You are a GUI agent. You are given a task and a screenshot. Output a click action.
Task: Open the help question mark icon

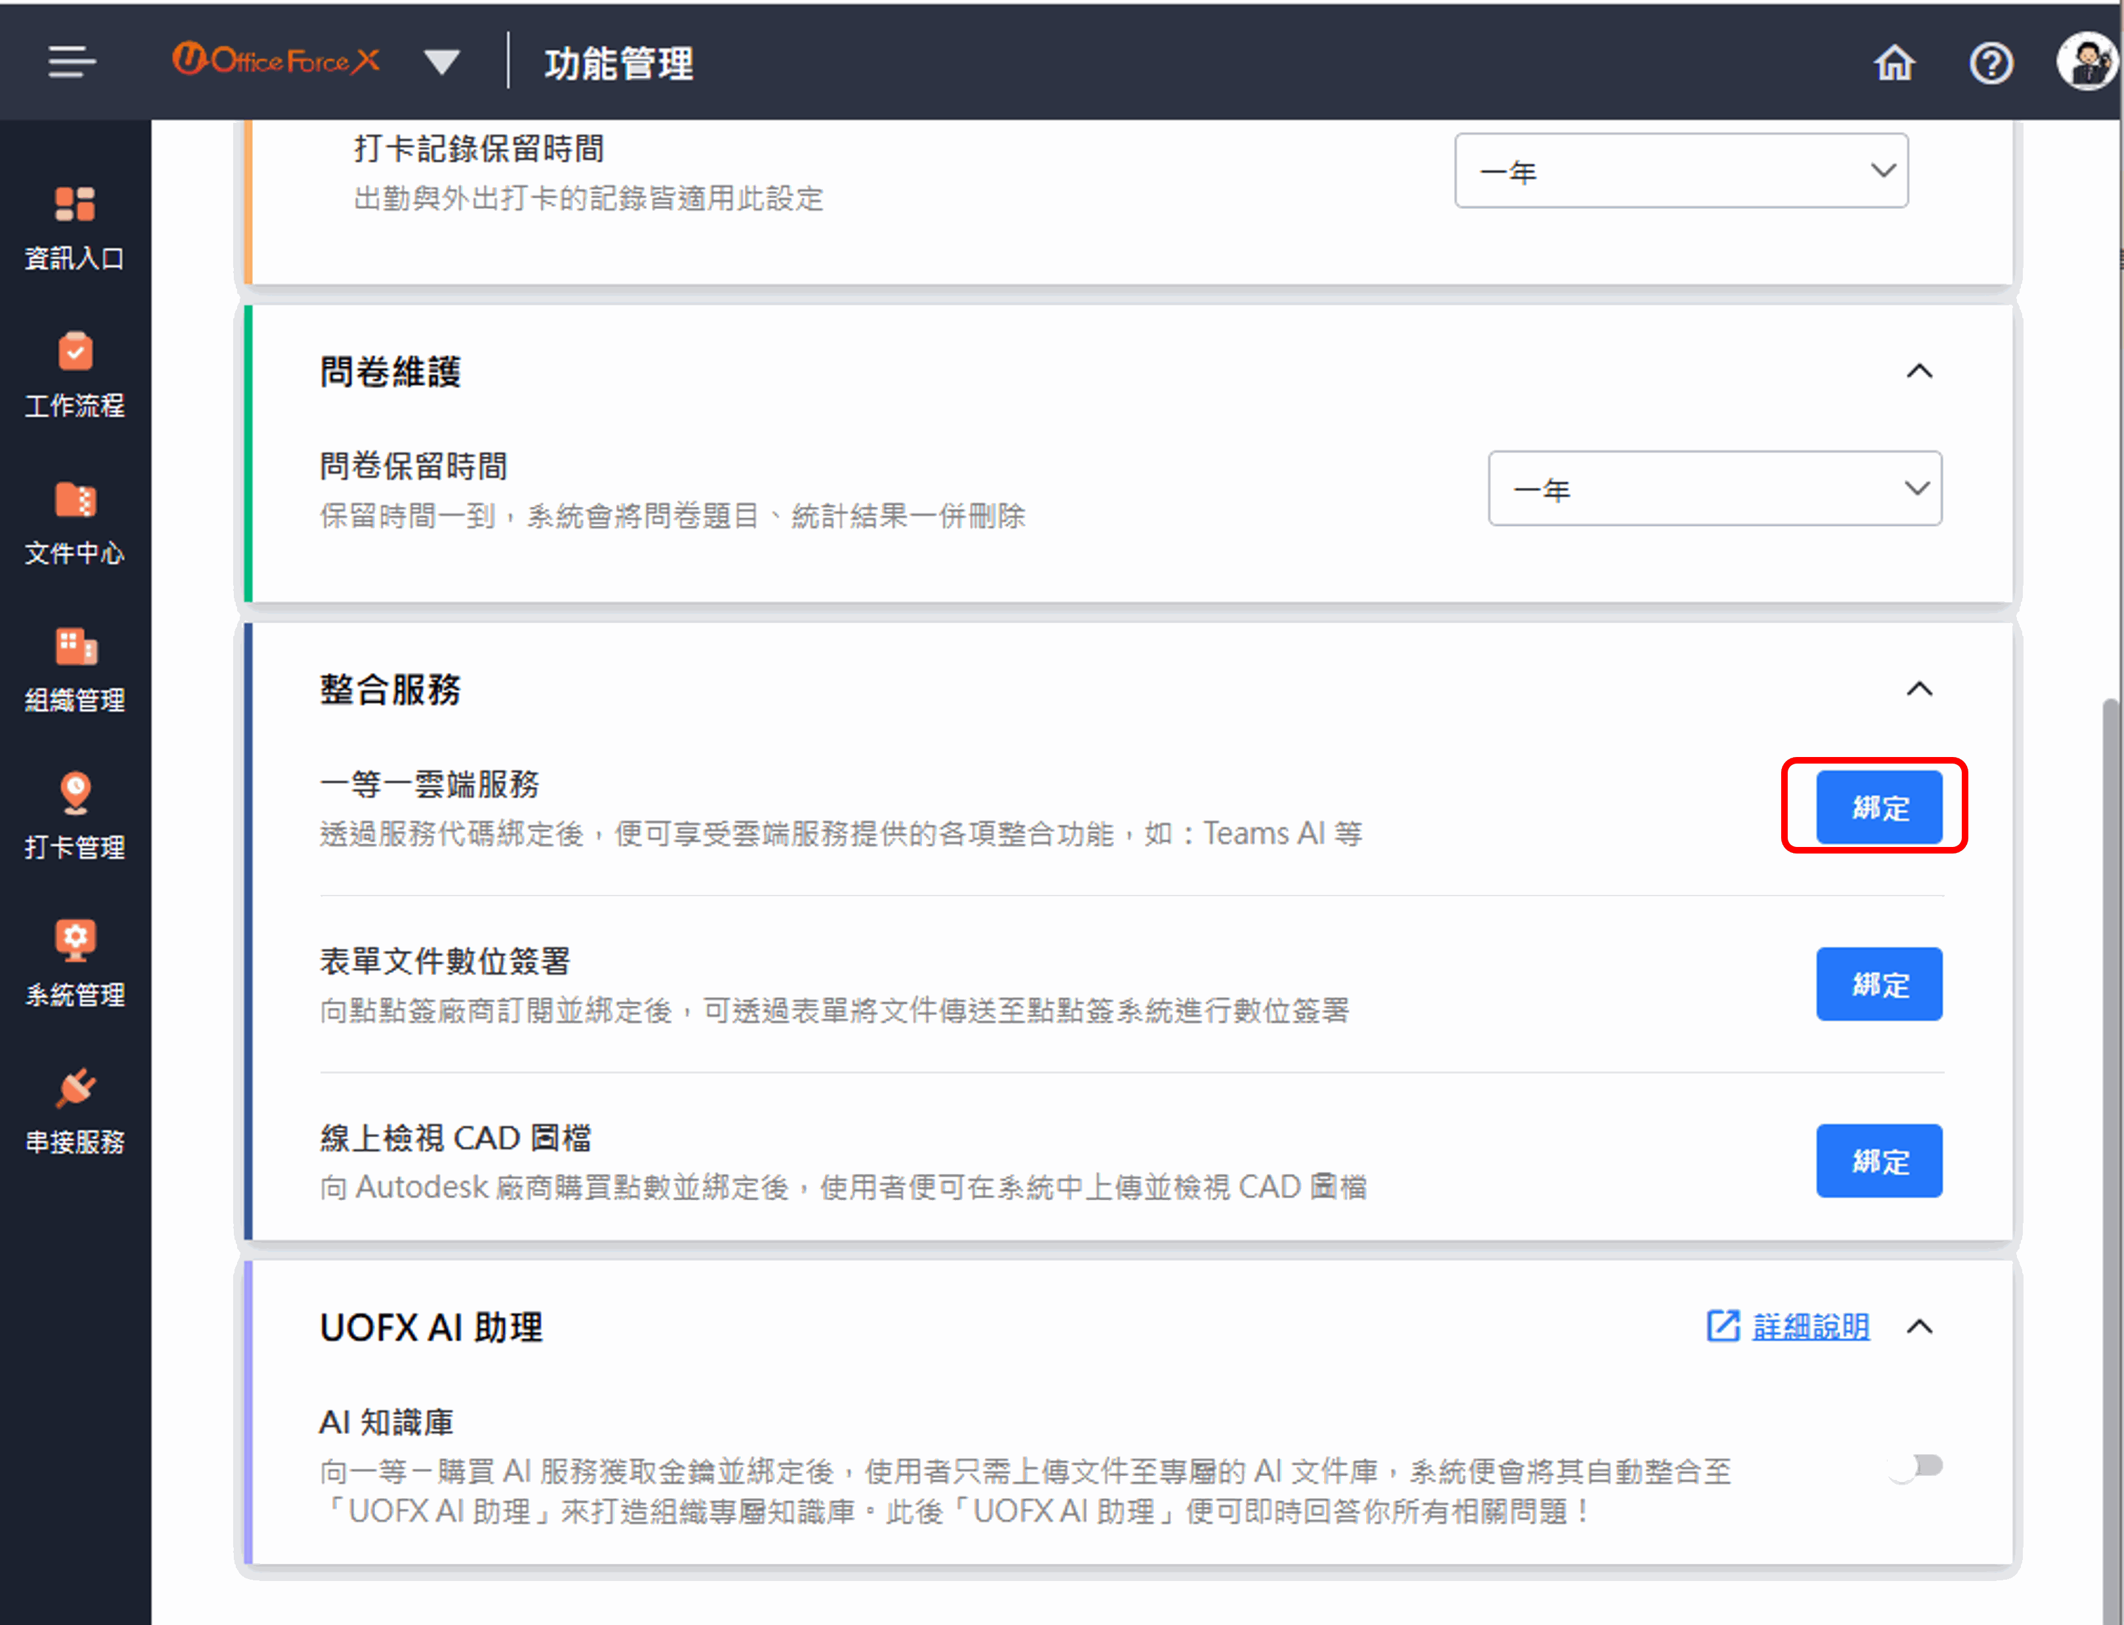pyautogui.click(x=1991, y=62)
